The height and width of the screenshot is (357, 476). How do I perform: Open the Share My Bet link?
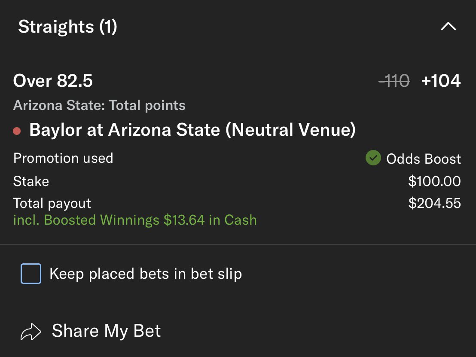pos(106,331)
